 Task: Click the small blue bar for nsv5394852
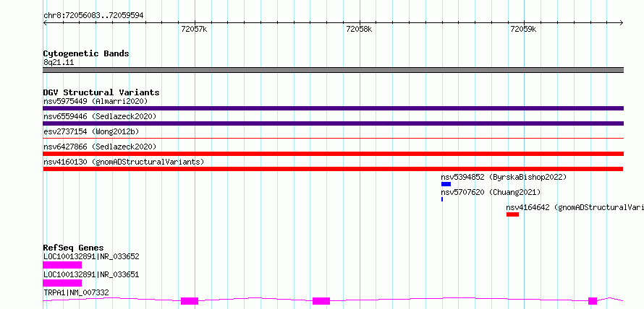[446, 184]
